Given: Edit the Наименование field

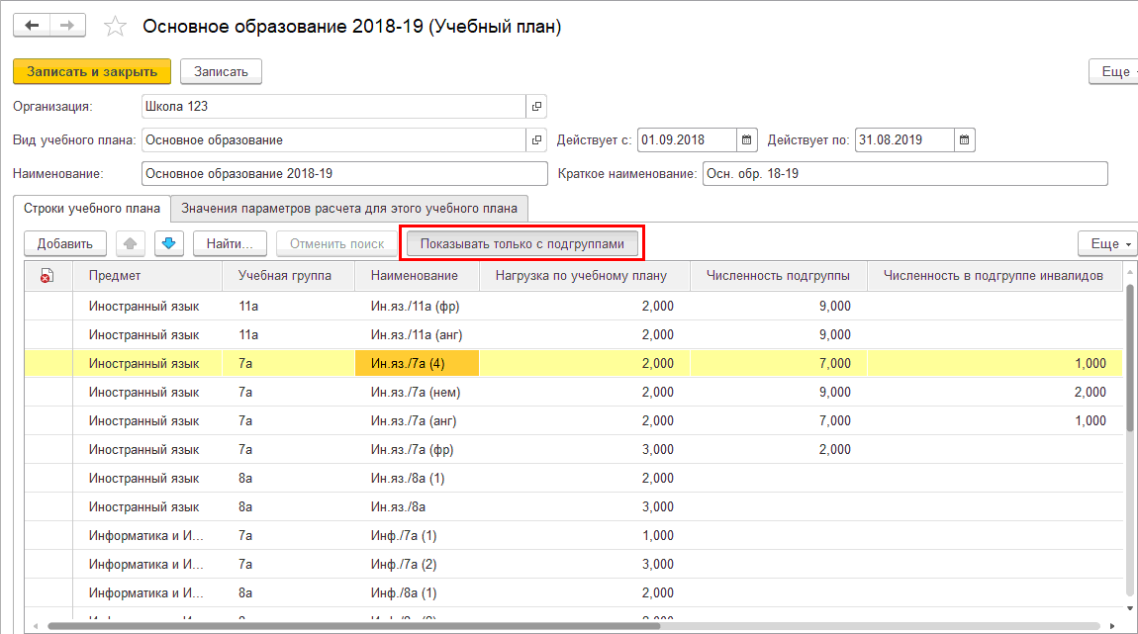Looking at the screenshot, I should 344,174.
